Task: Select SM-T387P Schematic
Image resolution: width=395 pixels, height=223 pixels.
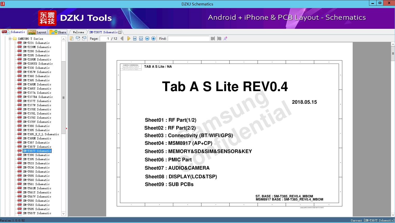Action: coord(37,147)
